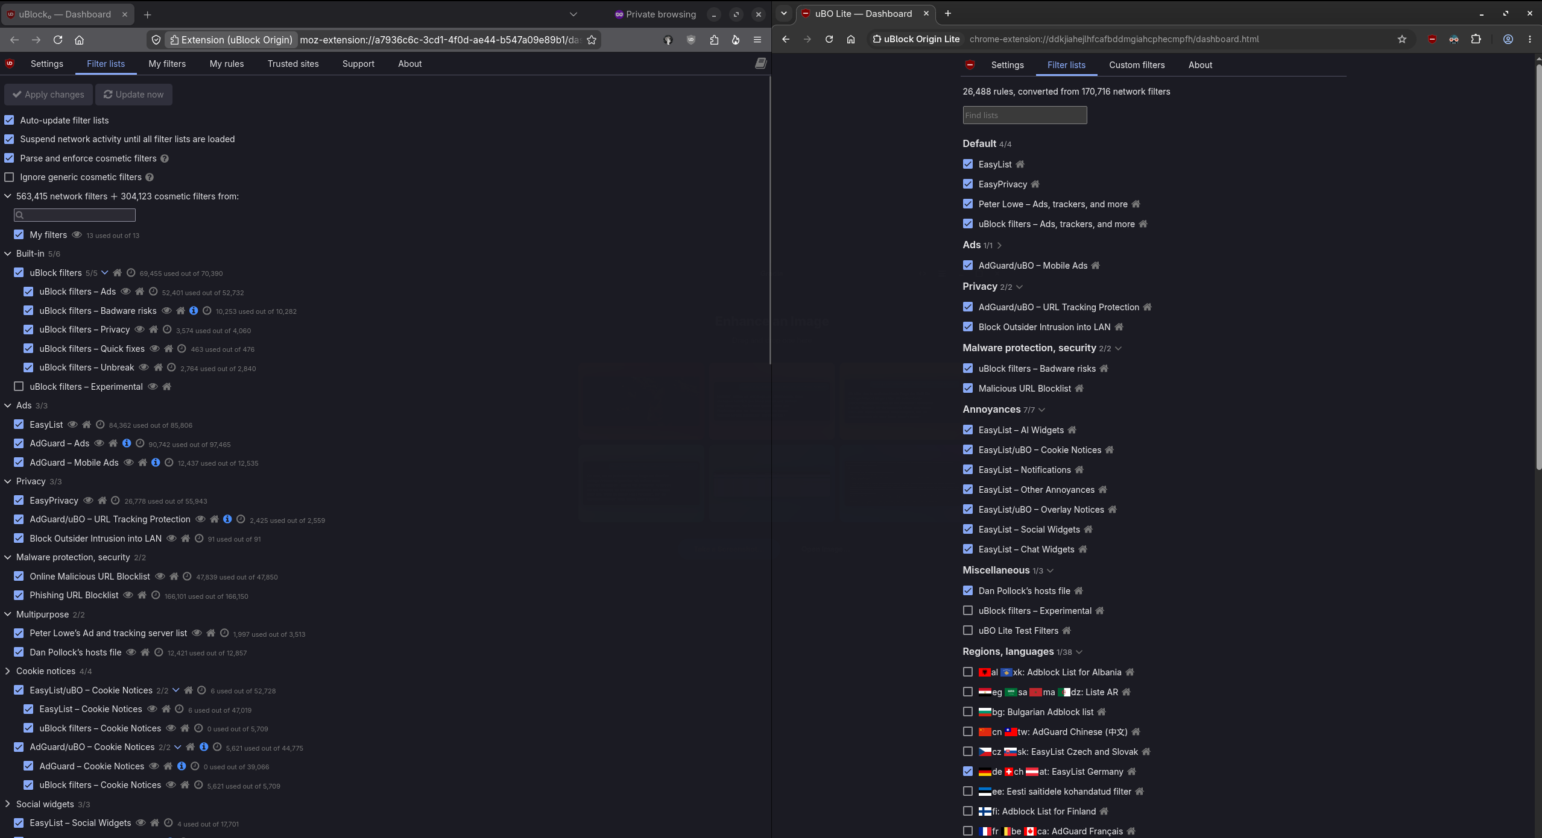Viewport: 1542px width, 838px height.
Task: Click home icon next to Malicious URL Blocklist in uBO Lite
Action: pos(1079,389)
